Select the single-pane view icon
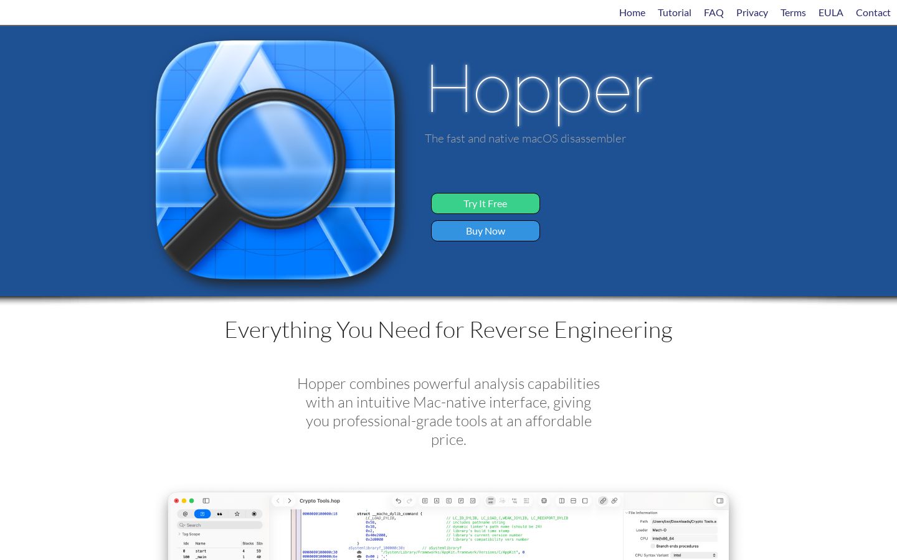Viewport: 897px width, 560px height. click(585, 500)
